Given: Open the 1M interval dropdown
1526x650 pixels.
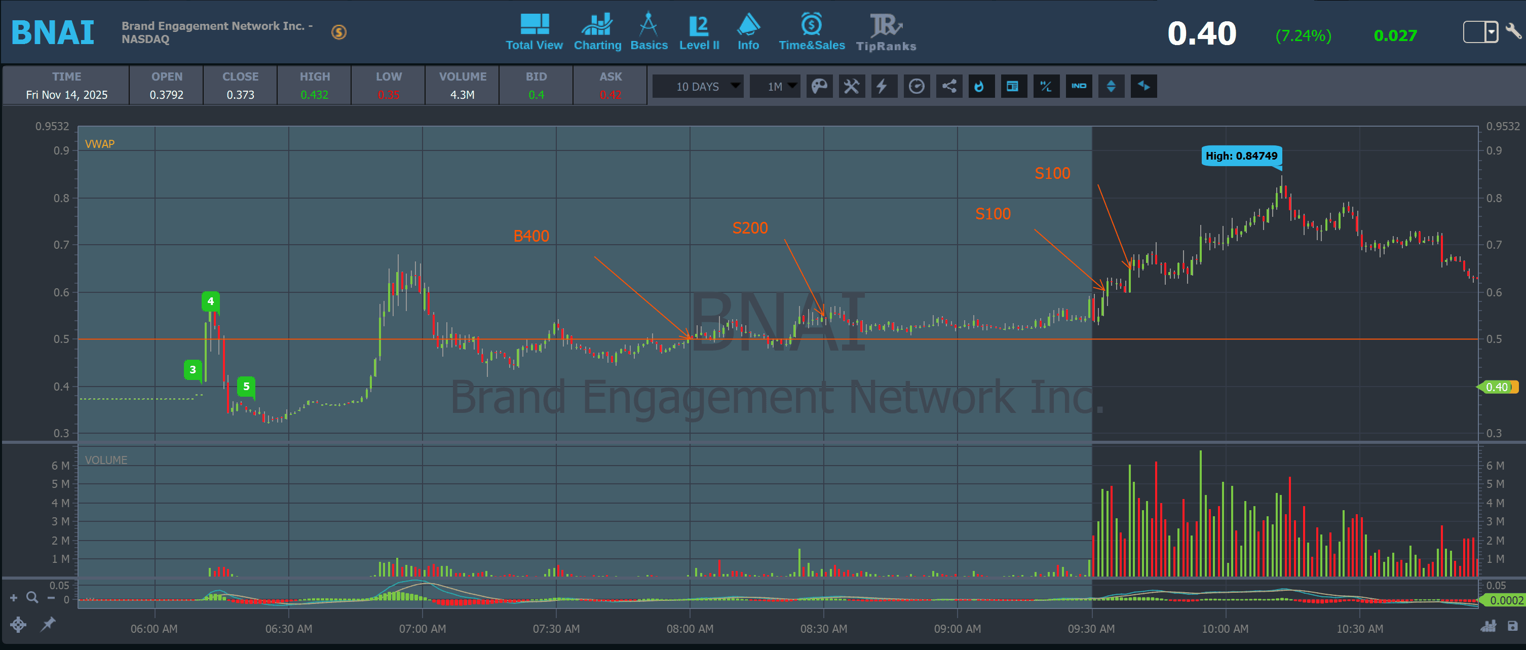Looking at the screenshot, I should [x=775, y=87].
